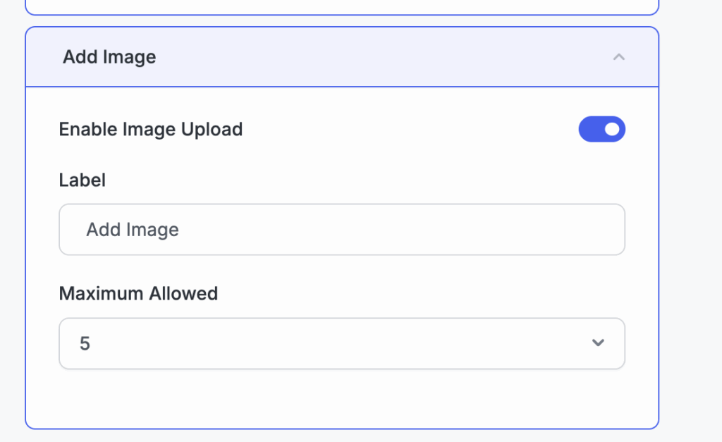Click the Enable Image Upload label text
The image size is (722, 442).
point(150,130)
